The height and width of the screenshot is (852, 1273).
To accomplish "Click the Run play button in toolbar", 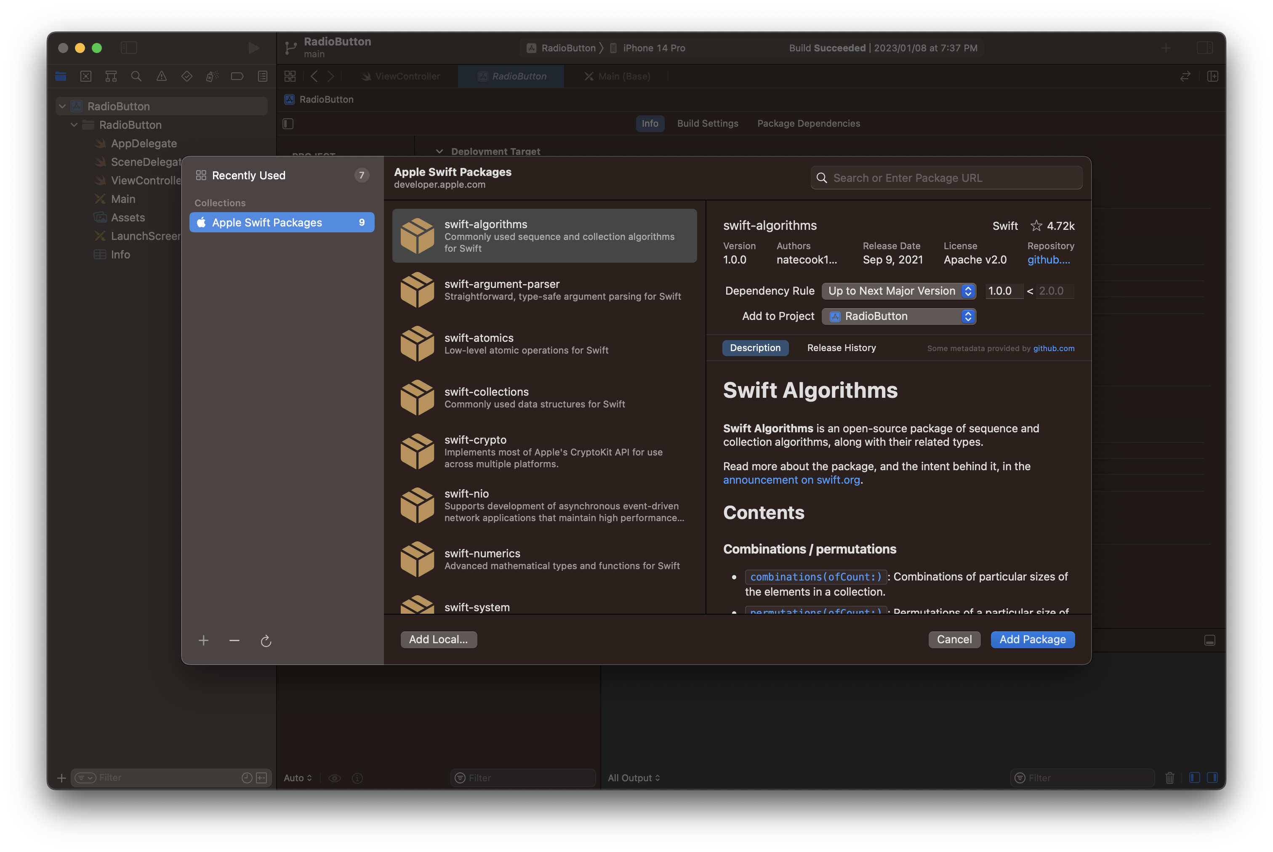I will (253, 48).
